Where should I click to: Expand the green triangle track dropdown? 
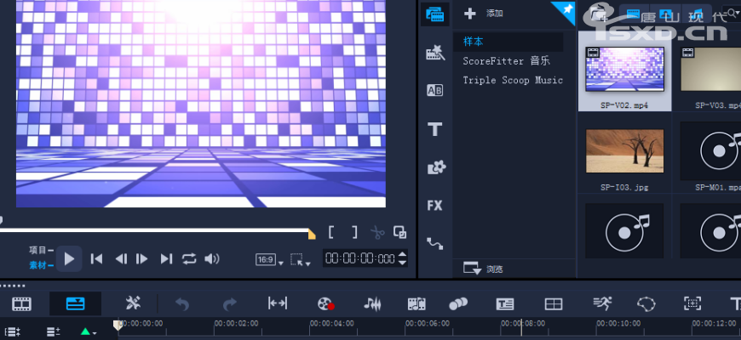(x=89, y=331)
